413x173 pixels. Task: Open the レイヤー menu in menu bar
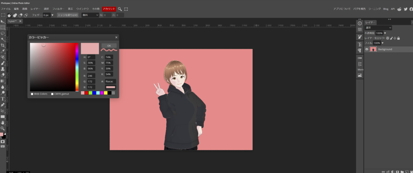coord(35,8)
